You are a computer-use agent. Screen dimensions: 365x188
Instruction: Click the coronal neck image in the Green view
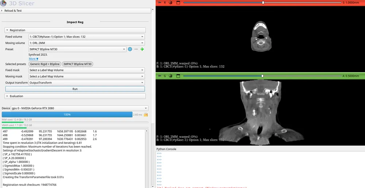261,113
